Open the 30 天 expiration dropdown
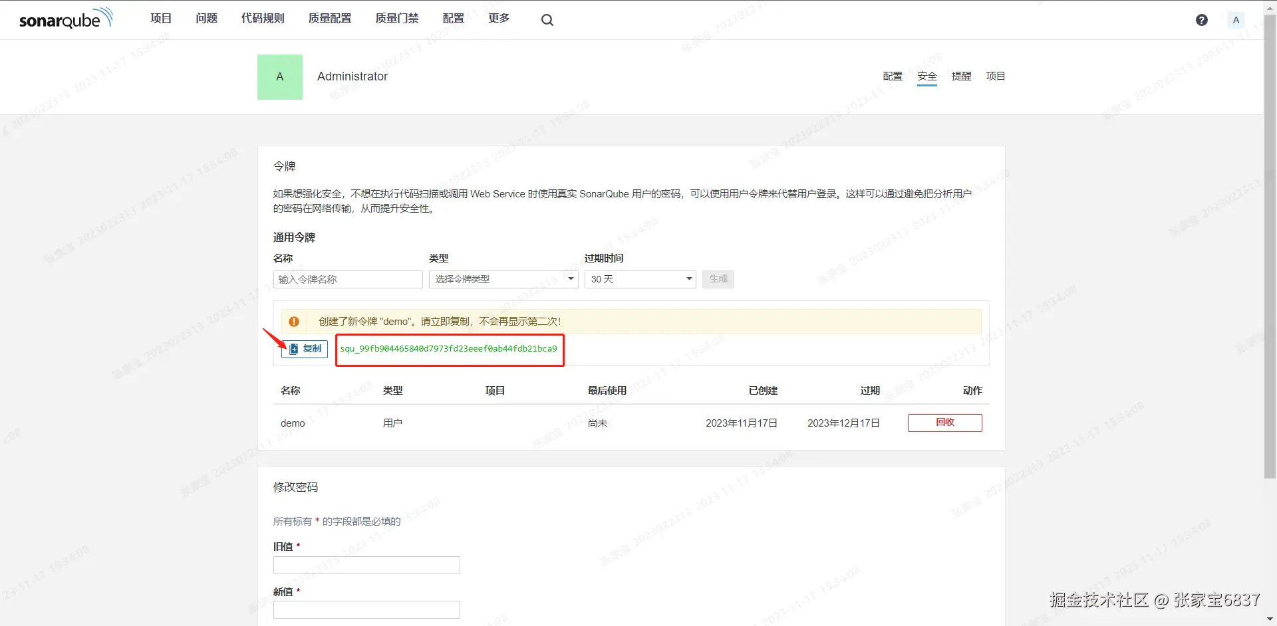The width and height of the screenshot is (1277, 626). pyautogui.click(x=640, y=279)
